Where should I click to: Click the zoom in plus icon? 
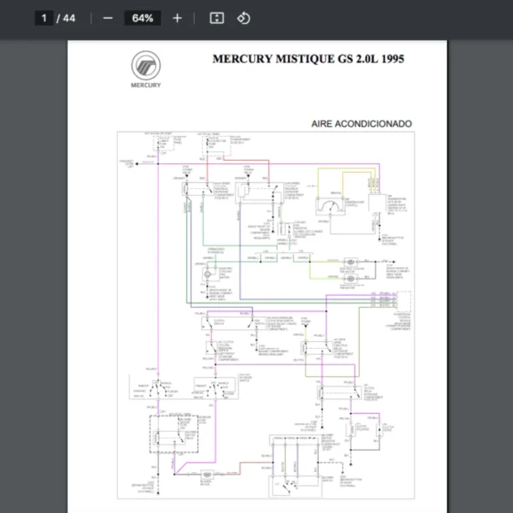tap(177, 18)
